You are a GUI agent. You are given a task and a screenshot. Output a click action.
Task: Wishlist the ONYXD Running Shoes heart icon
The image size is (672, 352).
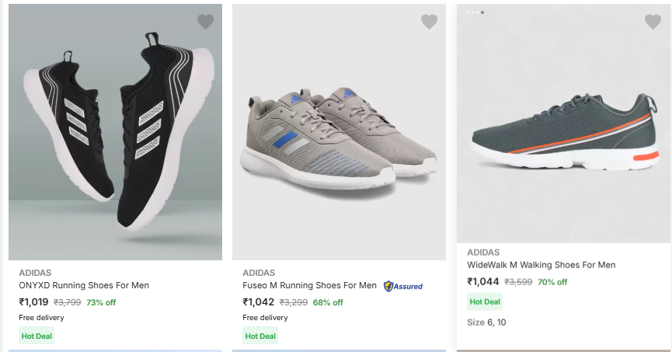(205, 22)
